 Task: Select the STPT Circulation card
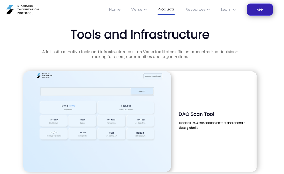point(126,107)
